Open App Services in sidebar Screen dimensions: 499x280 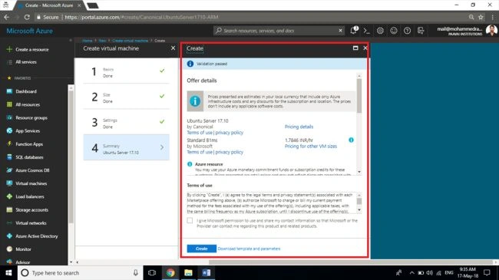28,130
